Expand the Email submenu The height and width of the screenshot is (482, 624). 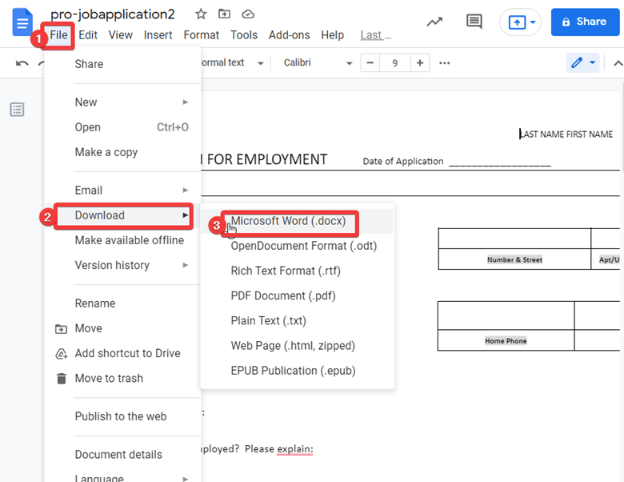[x=122, y=191]
